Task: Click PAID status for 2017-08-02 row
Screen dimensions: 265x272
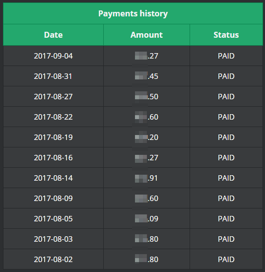Action: point(226,259)
